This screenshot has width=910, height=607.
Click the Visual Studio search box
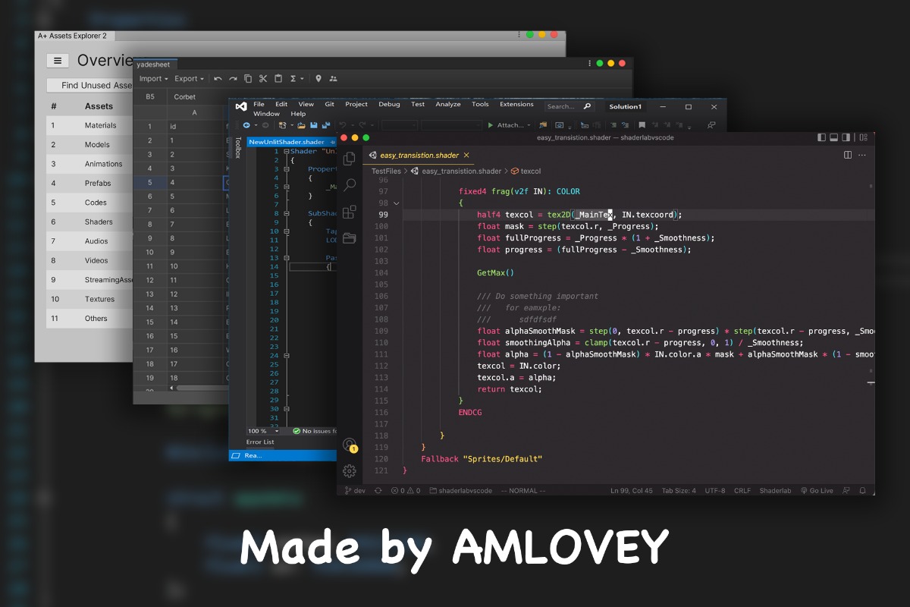[x=570, y=106]
